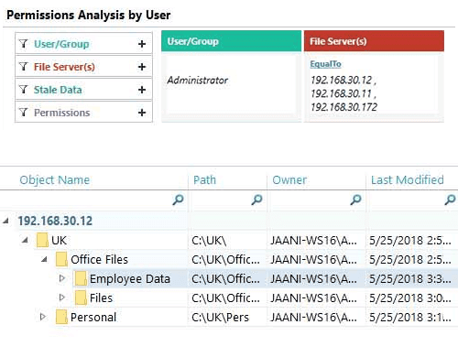The height and width of the screenshot is (357, 458).
Task: Expand the Personal folder node
Action: (x=43, y=317)
